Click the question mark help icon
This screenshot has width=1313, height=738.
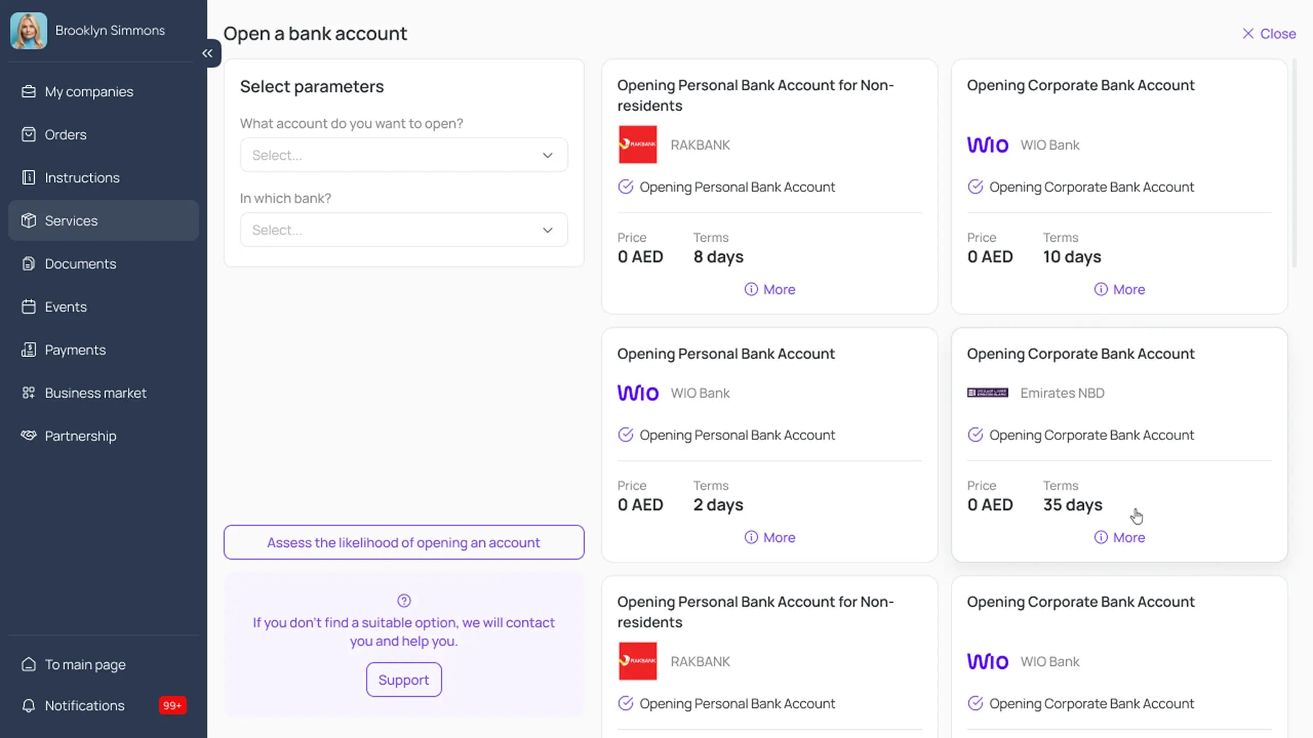coord(404,600)
